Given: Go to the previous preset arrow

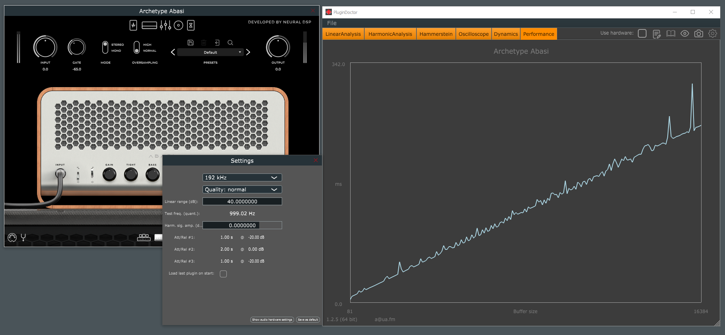Looking at the screenshot, I should [173, 52].
